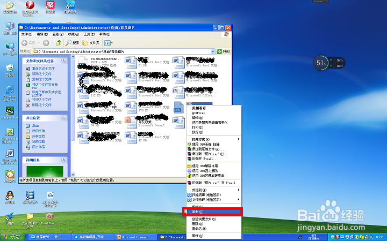The width and height of the screenshot is (387, 241).
Task: Choose 重命名(M) in context menu
Action: click(x=214, y=229)
